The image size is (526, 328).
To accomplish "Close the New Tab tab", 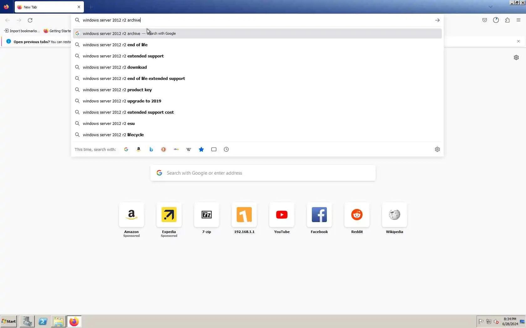I will point(79,7).
